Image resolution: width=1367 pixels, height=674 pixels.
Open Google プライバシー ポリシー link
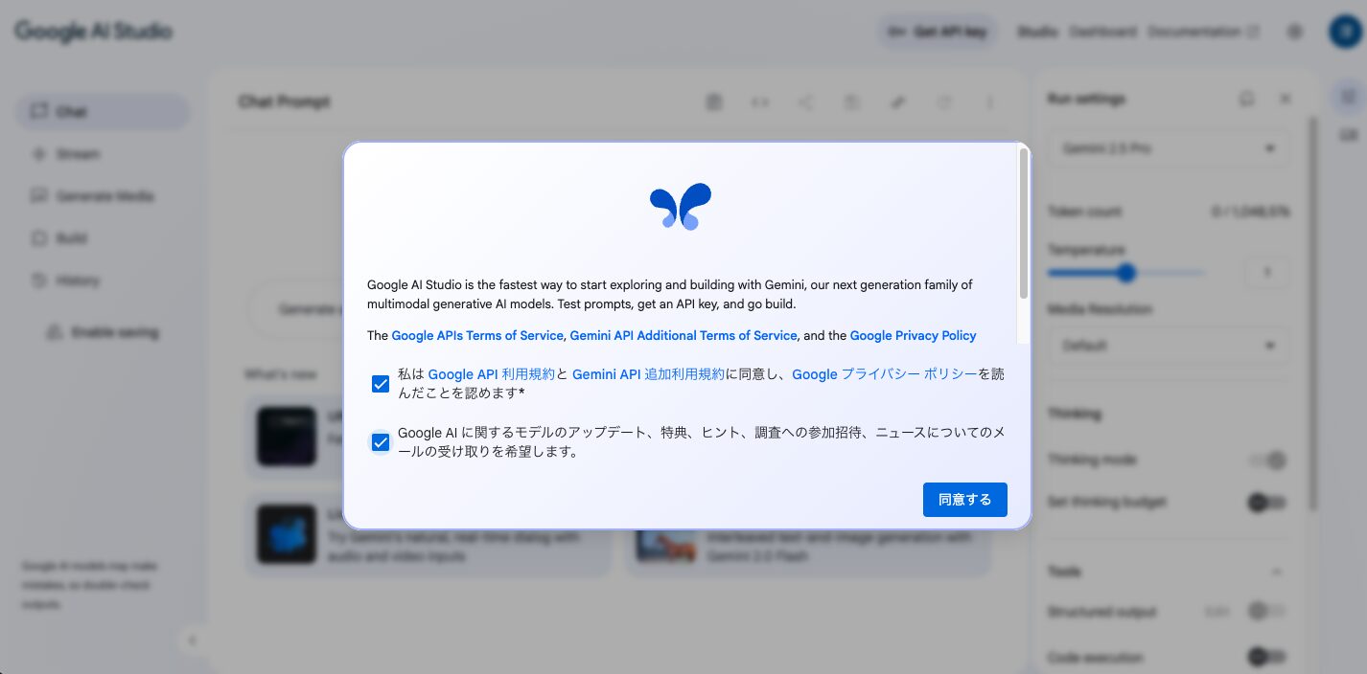tap(885, 374)
